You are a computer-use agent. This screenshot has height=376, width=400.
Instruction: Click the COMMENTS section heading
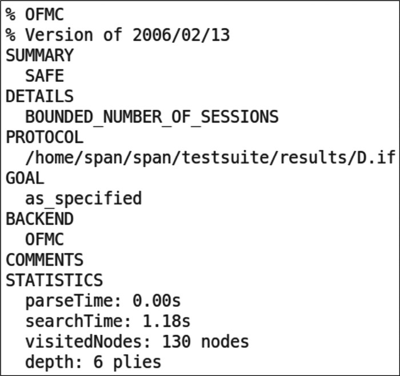[45, 260]
